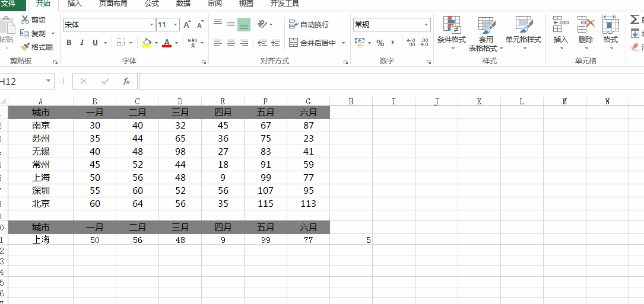Open Cell Styles (单元格样式)
This screenshot has height=304, width=644.
pos(524,33)
